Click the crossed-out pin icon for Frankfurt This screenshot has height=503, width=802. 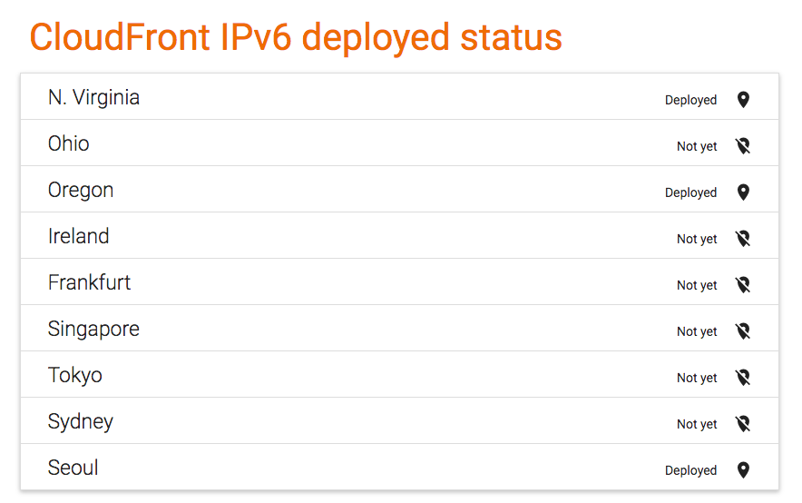coord(743,284)
